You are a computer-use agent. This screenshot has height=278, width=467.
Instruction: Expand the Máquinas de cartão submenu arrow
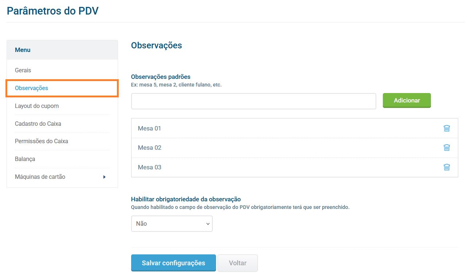[x=104, y=177]
